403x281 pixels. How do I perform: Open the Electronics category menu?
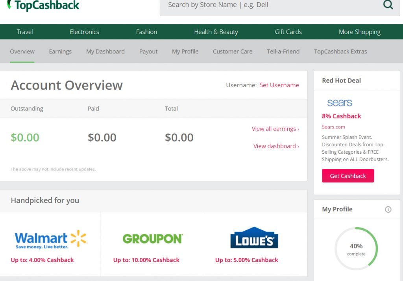tap(85, 32)
